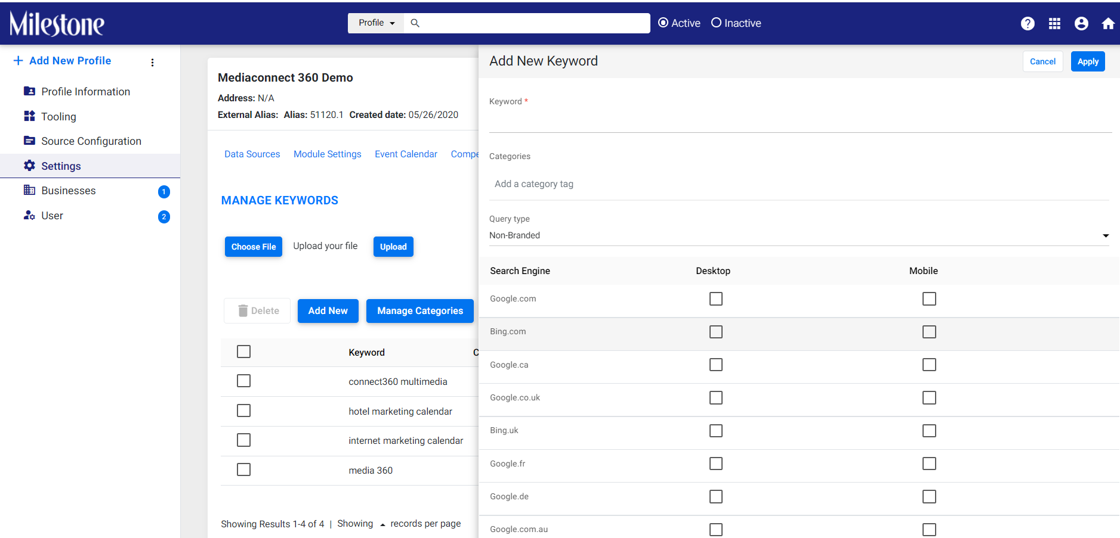
Task: Open the user account icon
Action: click(1081, 23)
